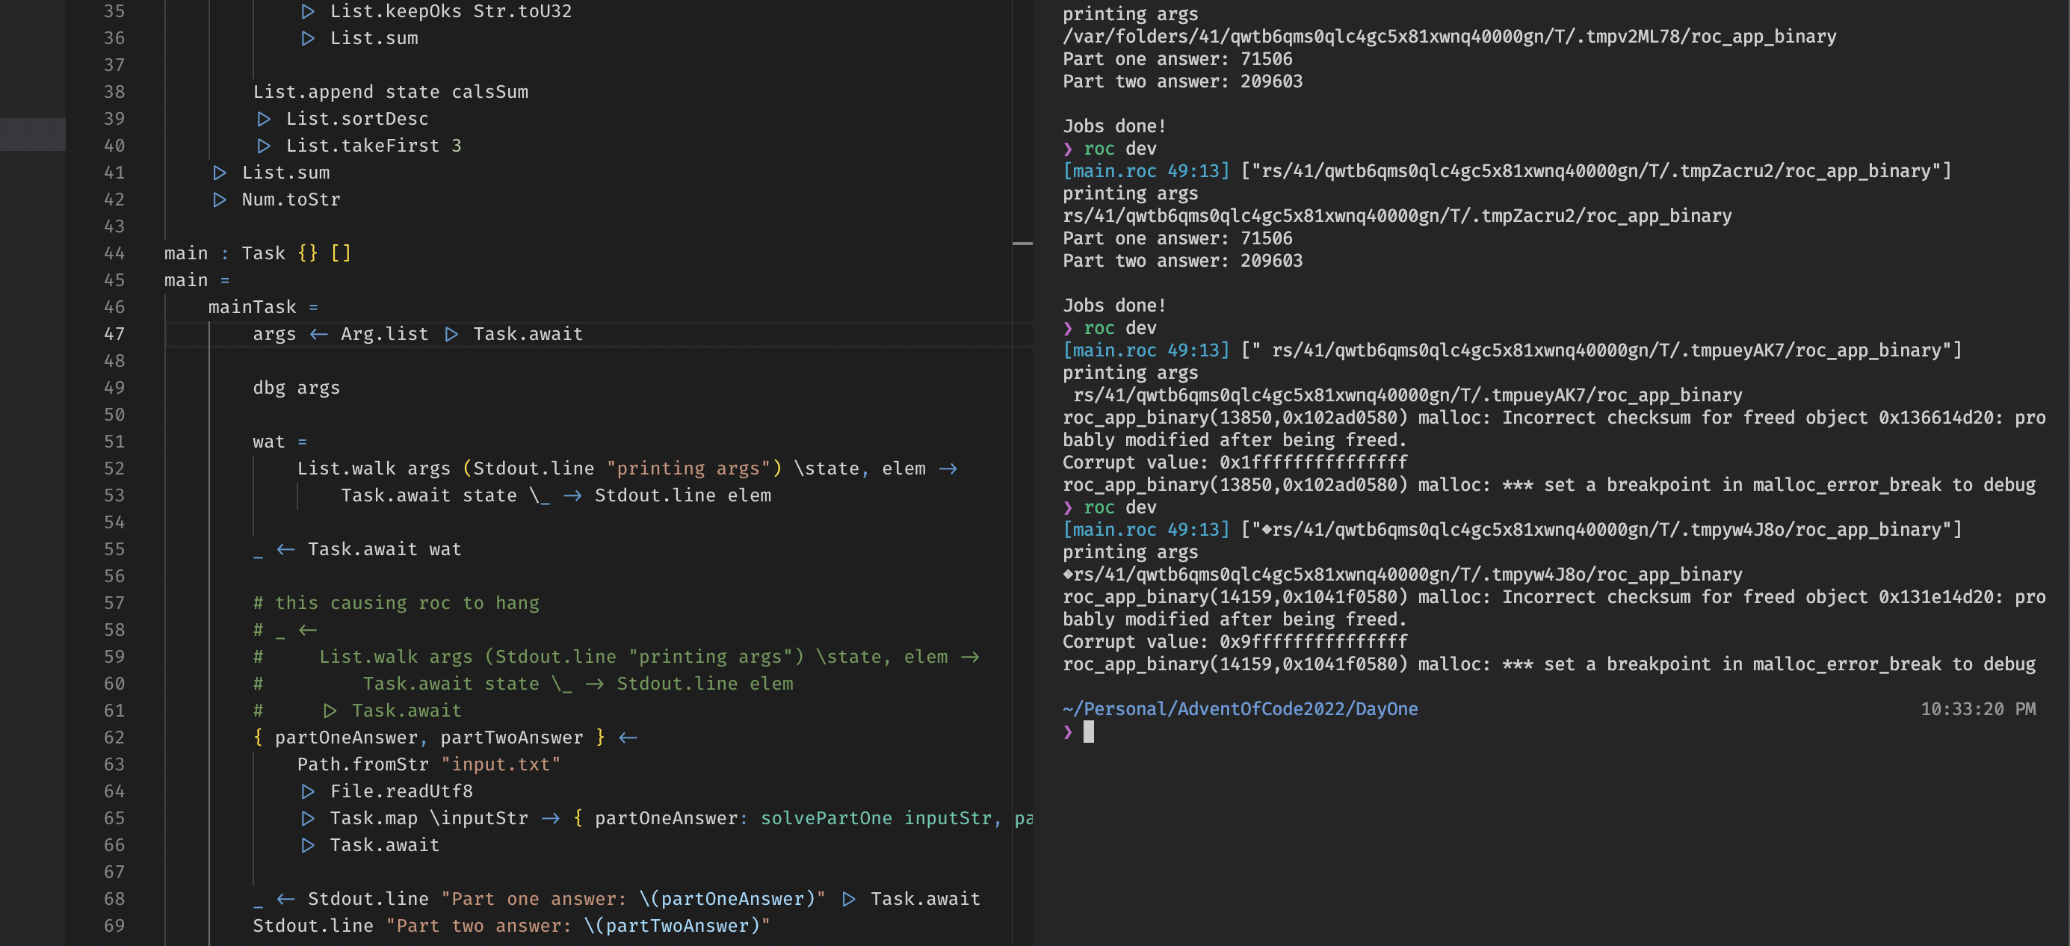
Task: Click 'List.keepOks Str.toU32' on line 35
Action: tap(451, 11)
